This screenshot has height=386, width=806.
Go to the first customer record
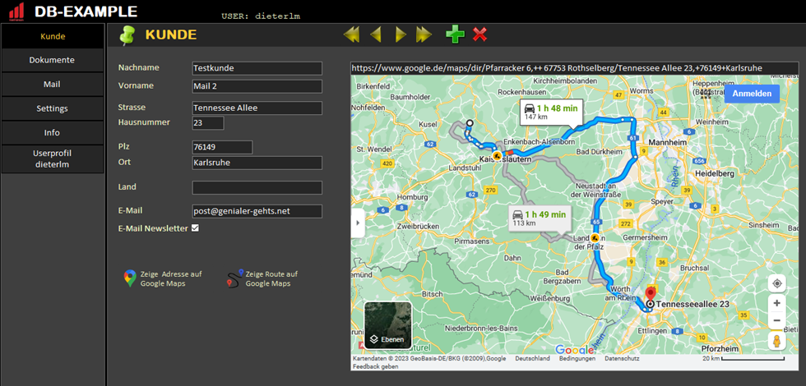coord(352,34)
